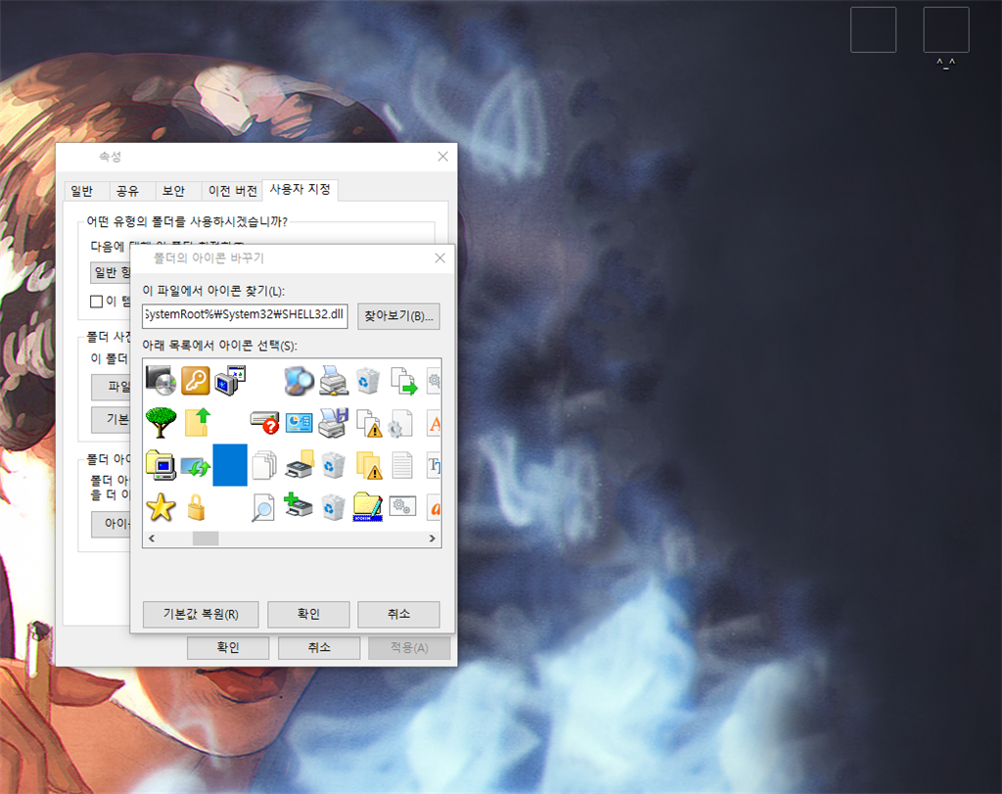This screenshot has width=1002, height=794.
Task: Pick the monitor with green sync arrows icon
Action: click(x=196, y=466)
